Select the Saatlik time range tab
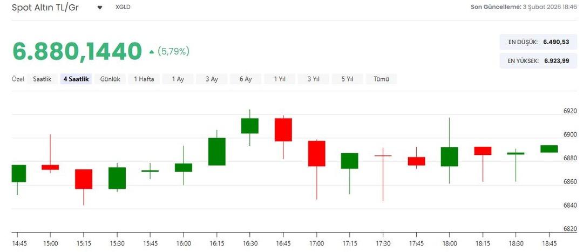 click(42, 79)
